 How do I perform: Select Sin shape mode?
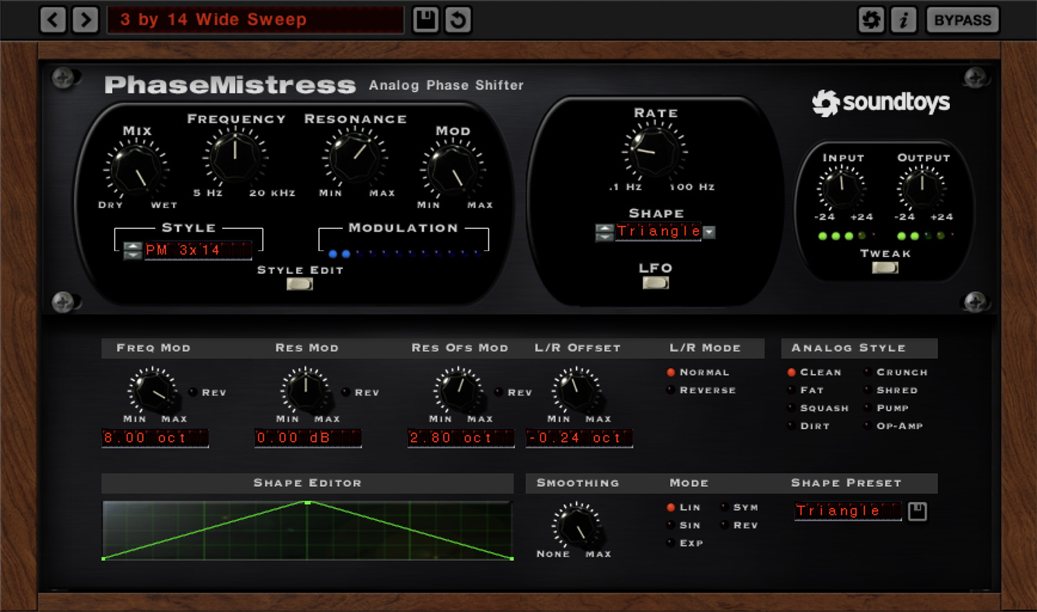tap(671, 526)
